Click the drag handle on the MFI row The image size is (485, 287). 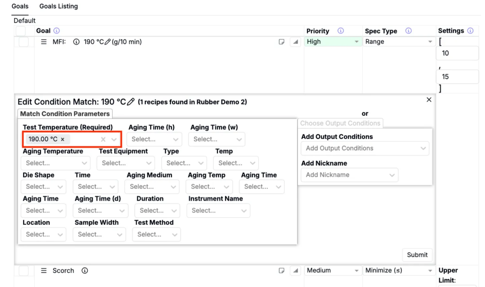point(44,42)
